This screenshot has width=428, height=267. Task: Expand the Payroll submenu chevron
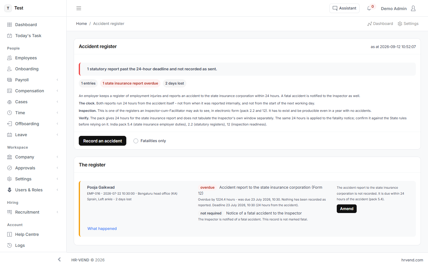click(x=57, y=80)
